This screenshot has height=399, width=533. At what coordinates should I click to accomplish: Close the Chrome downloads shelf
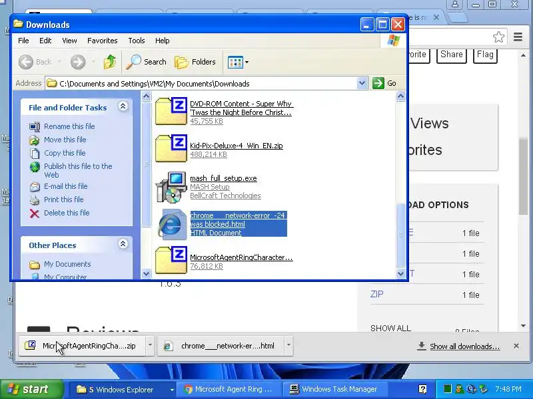point(516,346)
